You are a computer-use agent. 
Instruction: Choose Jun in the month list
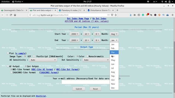click(x=114, y=64)
